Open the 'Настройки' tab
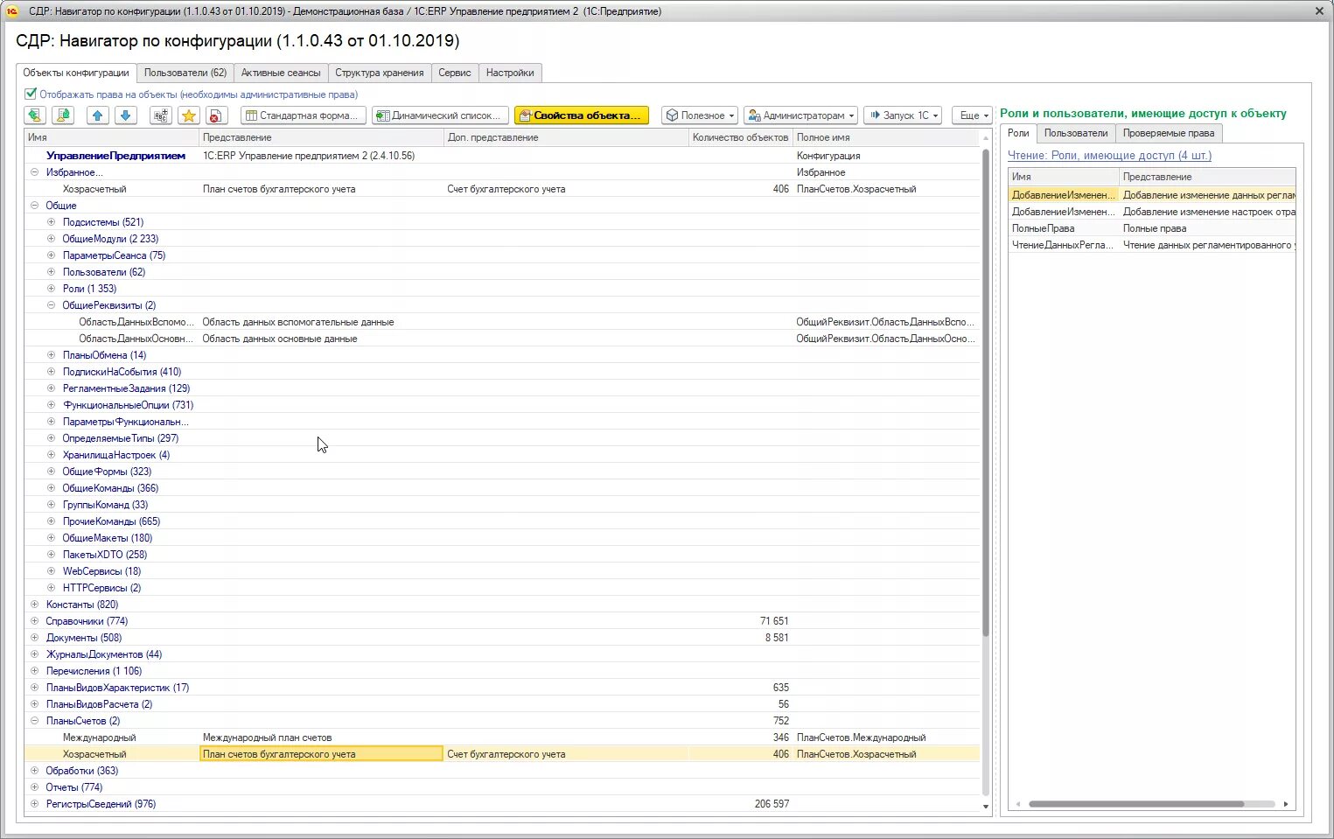This screenshot has height=839, width=1334. 510,73
